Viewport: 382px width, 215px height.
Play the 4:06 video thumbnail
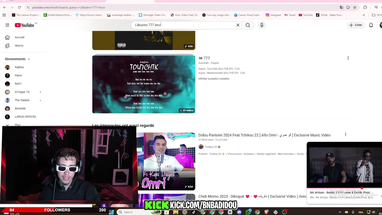pyautogui.click(x=144, y=40)
